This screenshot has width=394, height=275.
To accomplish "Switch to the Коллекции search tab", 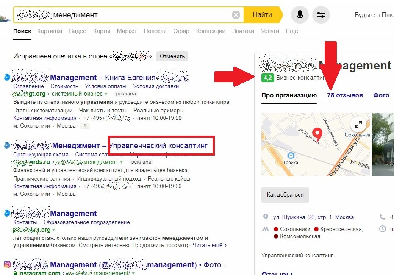I will point(211,31).
